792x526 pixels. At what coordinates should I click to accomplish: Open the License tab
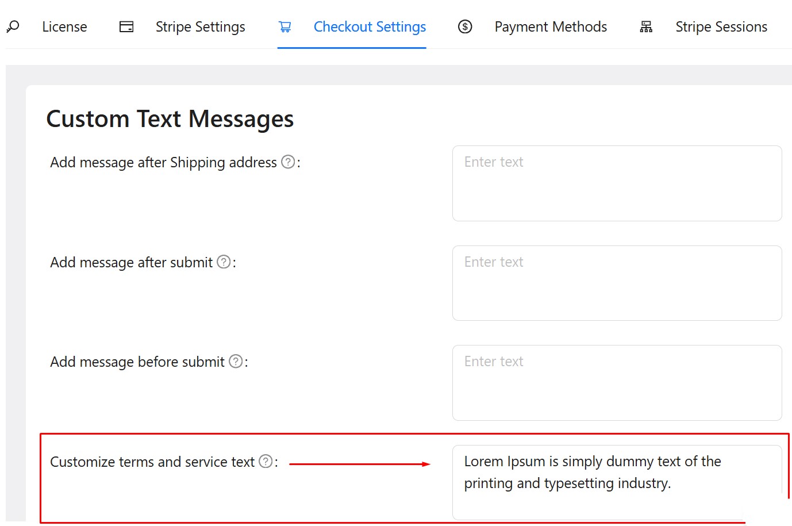click(x=64, y=26)
